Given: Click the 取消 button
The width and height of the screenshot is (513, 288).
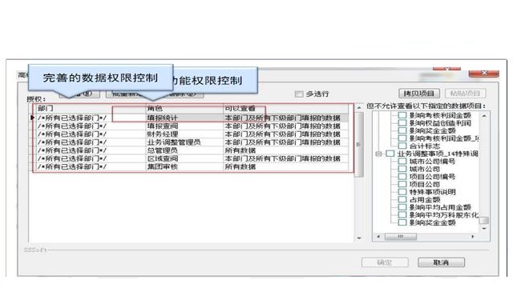Looking at the screenshot, I should click(x=441, y=262).
